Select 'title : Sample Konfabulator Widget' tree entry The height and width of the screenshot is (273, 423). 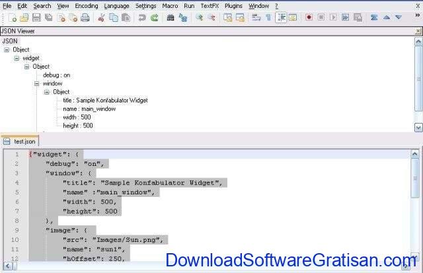pos(105,100)
